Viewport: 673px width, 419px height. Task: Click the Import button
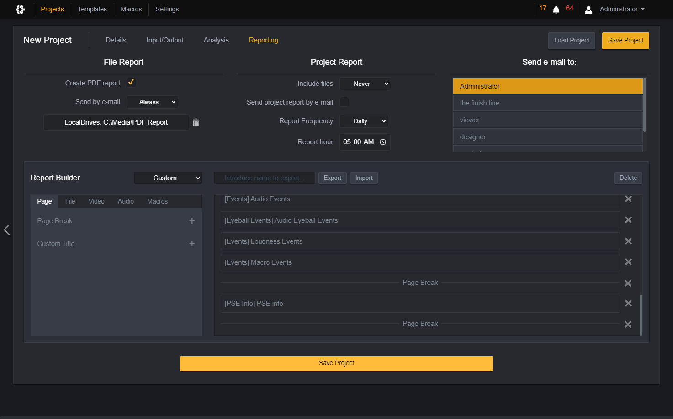click(x=364, y=178)
